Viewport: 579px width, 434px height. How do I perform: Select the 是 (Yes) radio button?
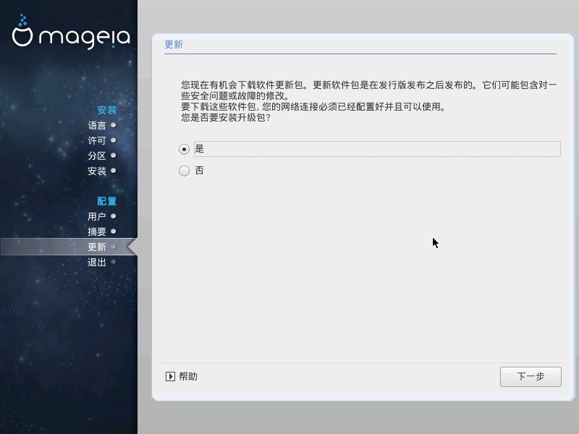click(x=184, y=149)
